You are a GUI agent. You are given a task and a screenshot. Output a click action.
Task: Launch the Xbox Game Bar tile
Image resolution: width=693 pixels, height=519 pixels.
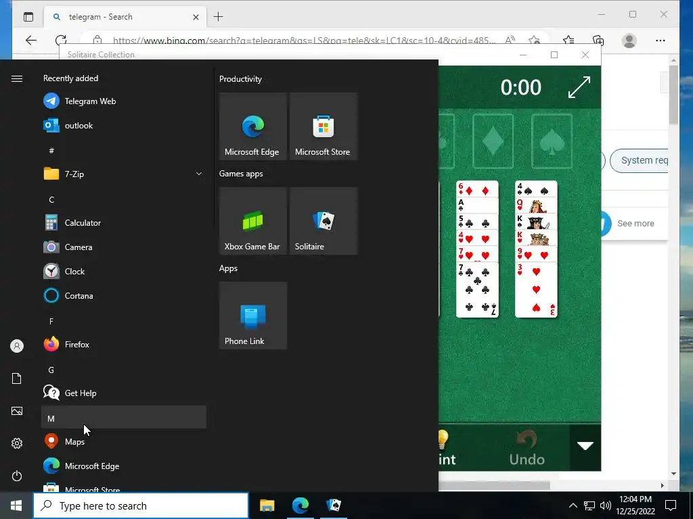[253, 221]
